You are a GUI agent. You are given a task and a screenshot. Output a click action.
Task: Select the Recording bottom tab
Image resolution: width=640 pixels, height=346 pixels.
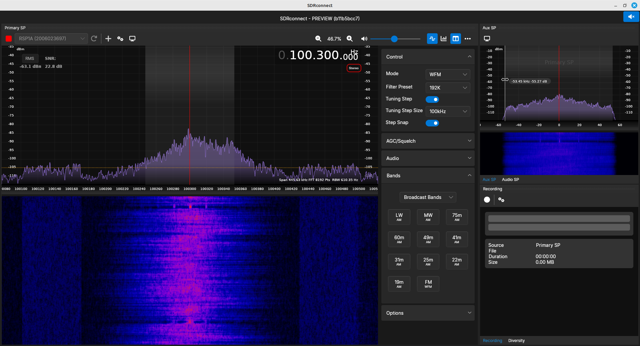pos(492,341)
